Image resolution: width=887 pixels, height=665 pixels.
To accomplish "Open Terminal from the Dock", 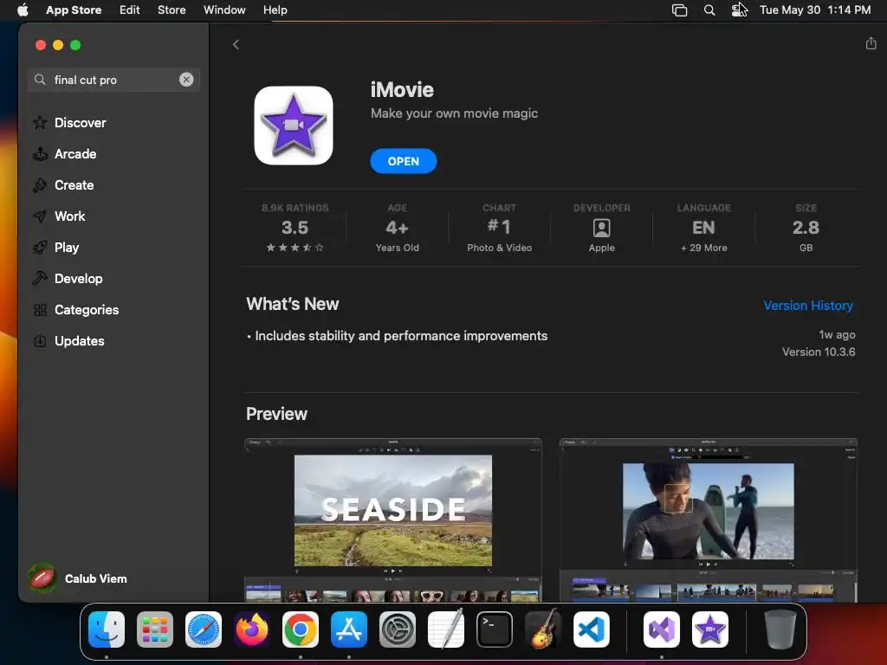I will pyautogui.click(x=495, y=629).
